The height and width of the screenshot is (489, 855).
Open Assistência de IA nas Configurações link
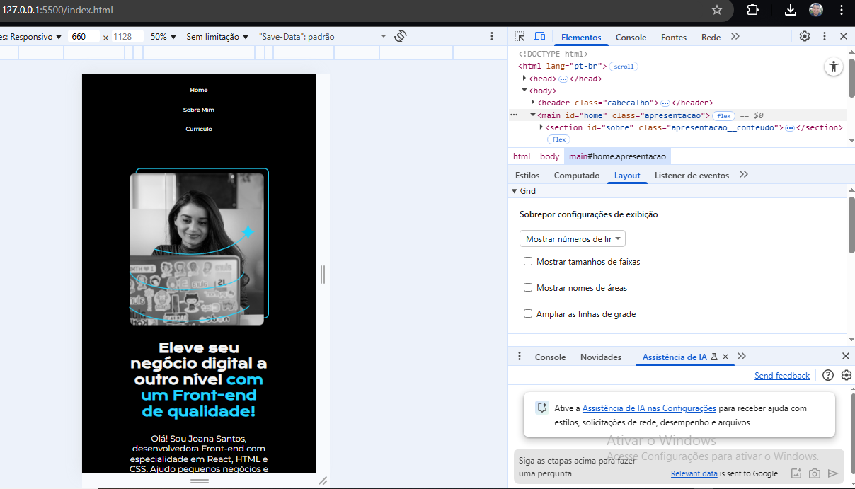click(x=649, y=408)
